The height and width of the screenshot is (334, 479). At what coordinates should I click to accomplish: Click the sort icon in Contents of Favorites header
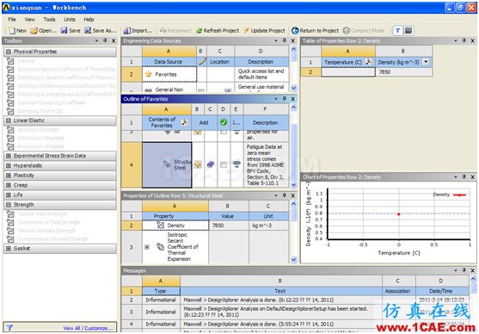pyautogui.click(x=184, y=122)
